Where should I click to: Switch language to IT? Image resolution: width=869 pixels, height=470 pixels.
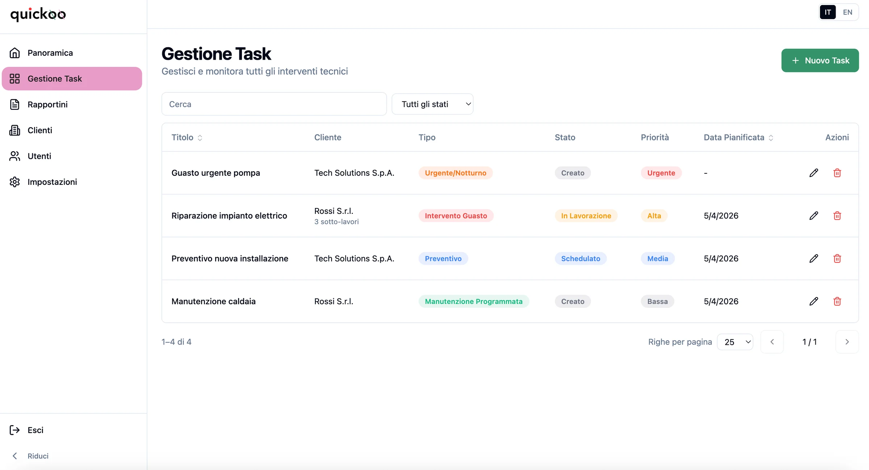(x=828, y=12)
